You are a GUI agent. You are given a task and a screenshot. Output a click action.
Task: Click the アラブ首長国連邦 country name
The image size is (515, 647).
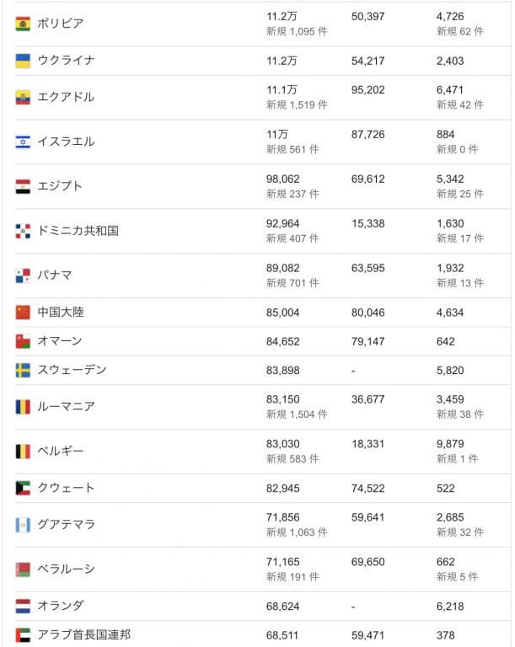click(83, 635)
